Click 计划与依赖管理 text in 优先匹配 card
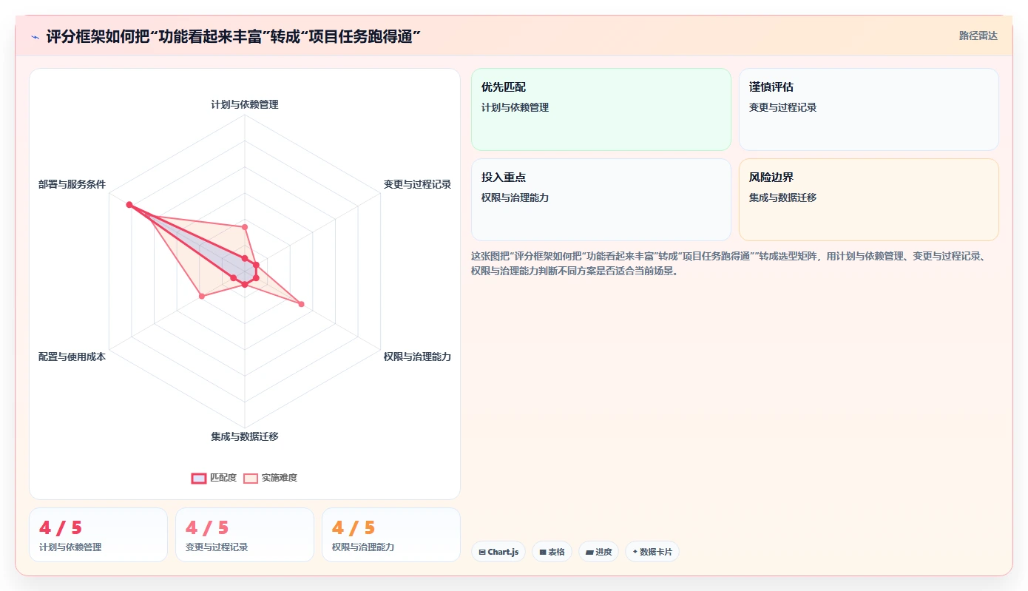 pos(515,107)
